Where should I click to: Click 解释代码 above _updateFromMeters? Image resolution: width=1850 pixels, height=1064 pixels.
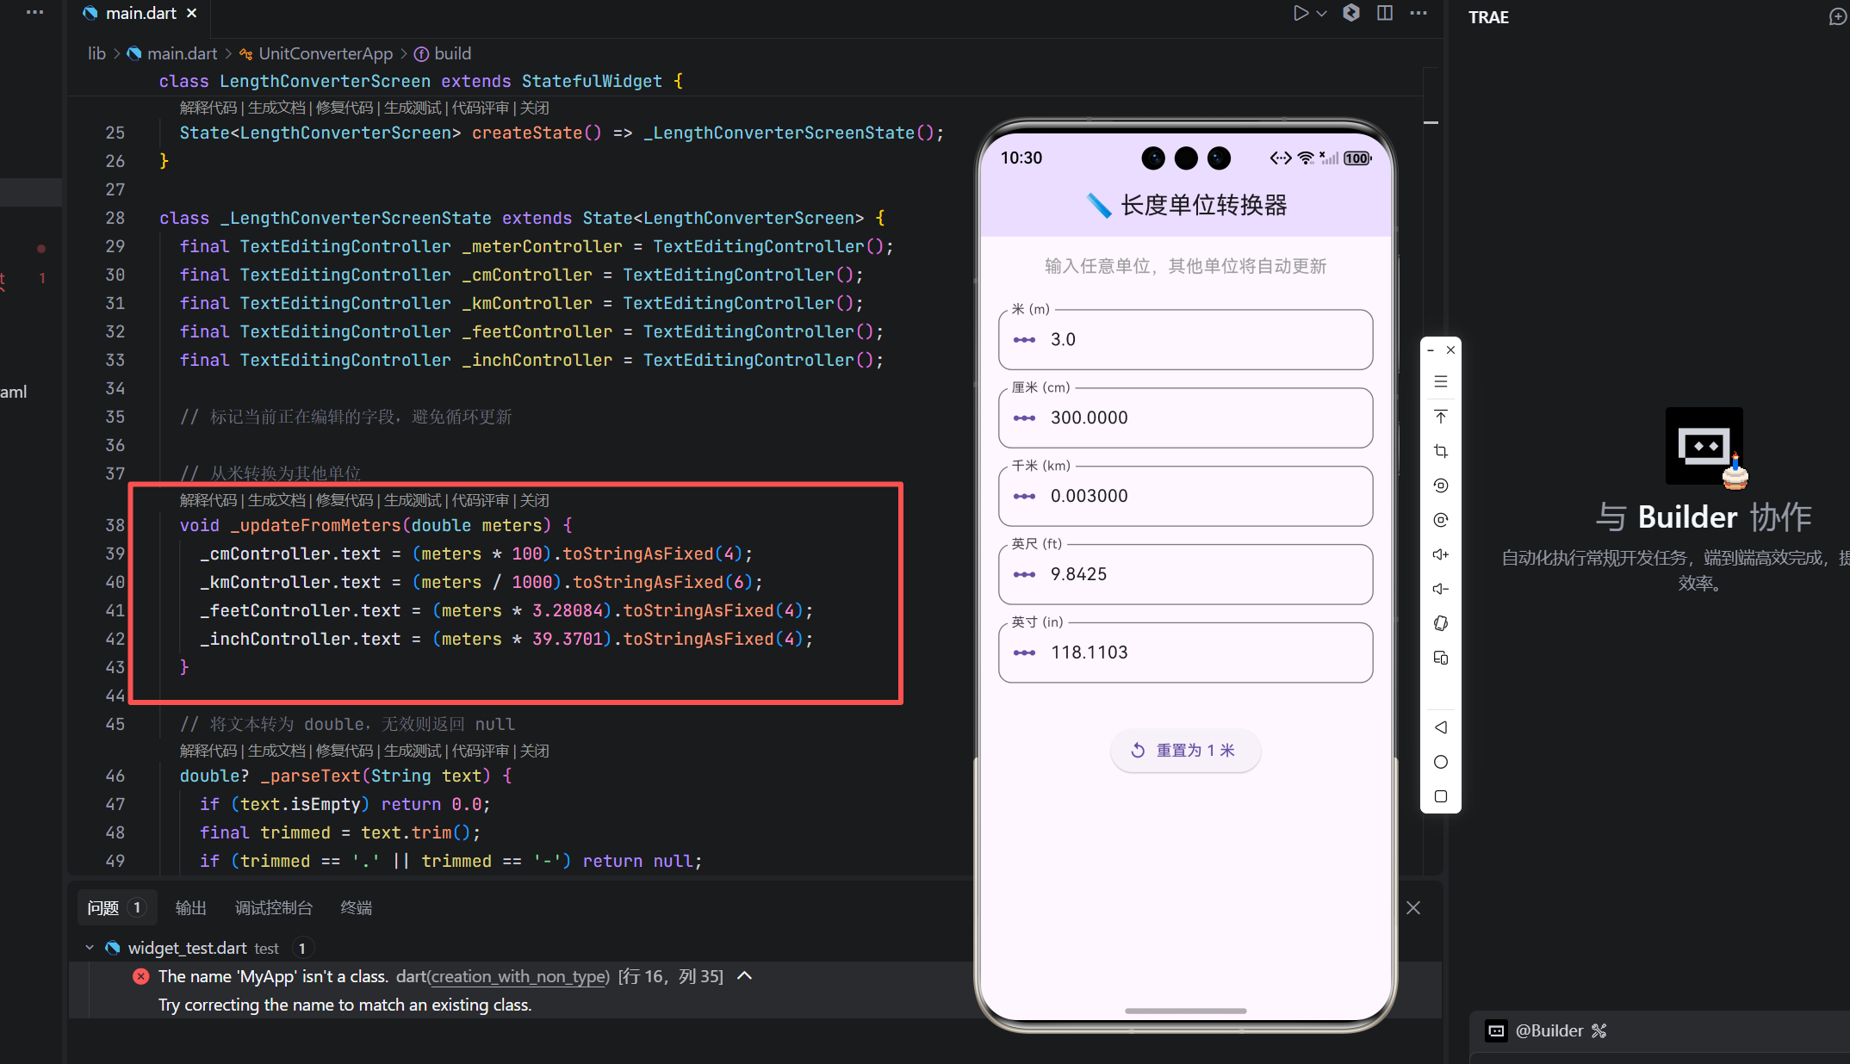pyautogui.click(x=208, y=500)
